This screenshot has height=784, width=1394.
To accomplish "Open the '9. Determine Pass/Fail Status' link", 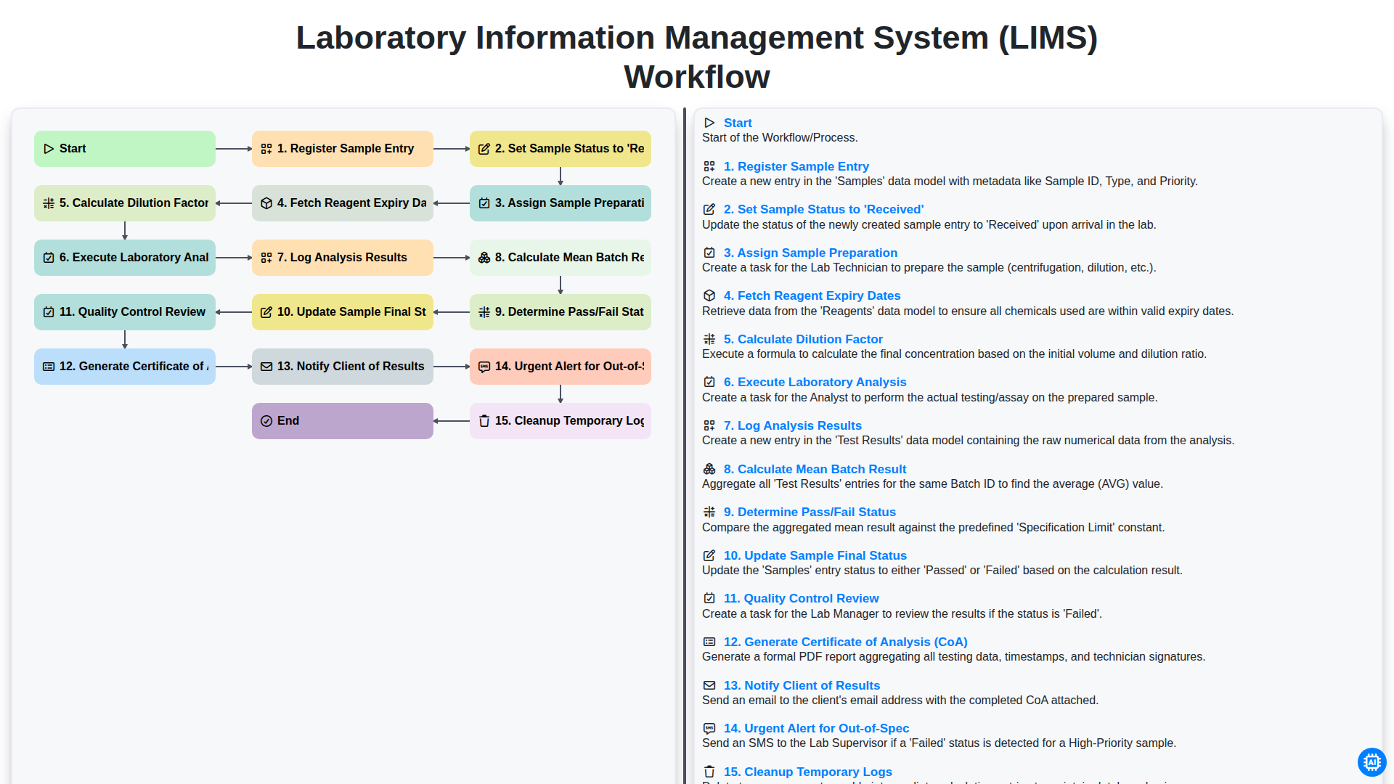I will coord(810,513).
